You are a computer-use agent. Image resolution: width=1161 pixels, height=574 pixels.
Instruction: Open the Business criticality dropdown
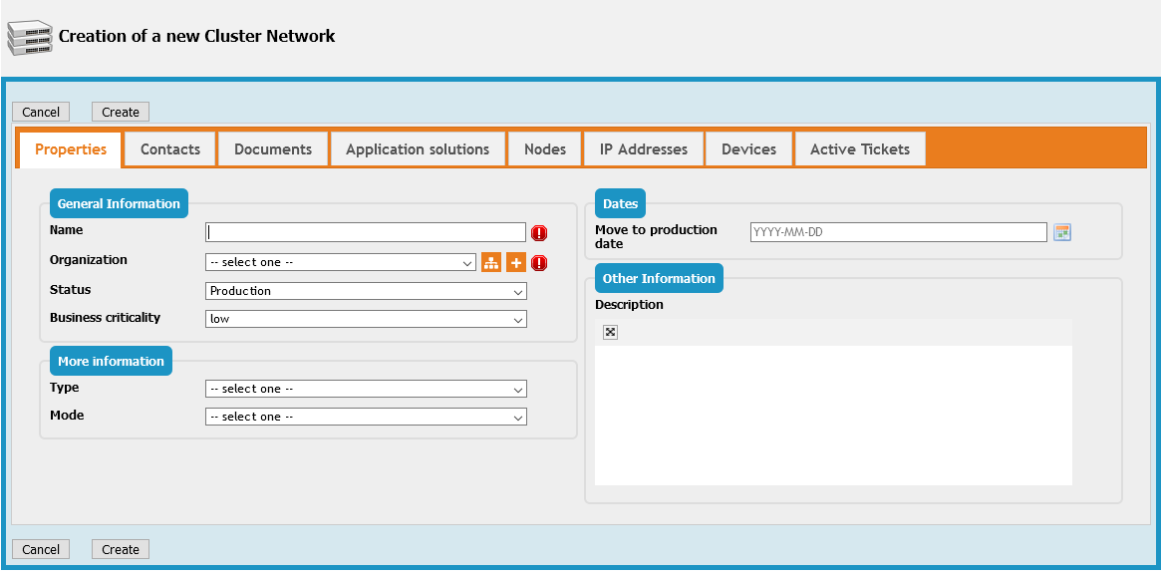(x=366, y=319)
